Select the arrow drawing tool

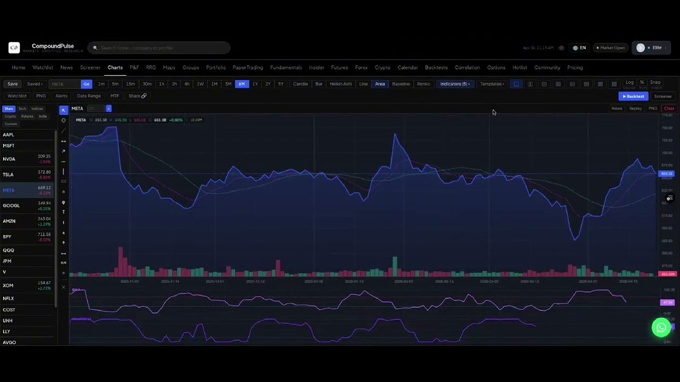coord(63,151)
